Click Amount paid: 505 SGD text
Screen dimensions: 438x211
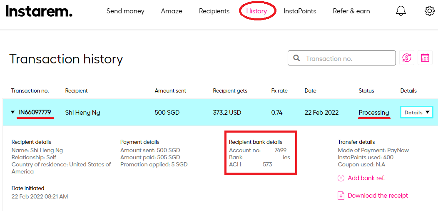click(150, 157)
